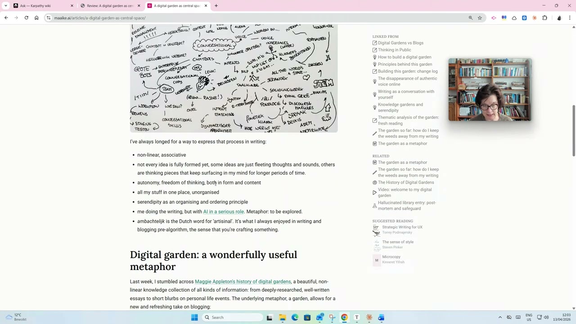Click the hand-drawn mind map image

pyautogui.click(x=234, y=78)
